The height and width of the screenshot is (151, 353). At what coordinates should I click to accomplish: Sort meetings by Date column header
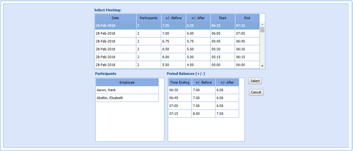point(115,18)
